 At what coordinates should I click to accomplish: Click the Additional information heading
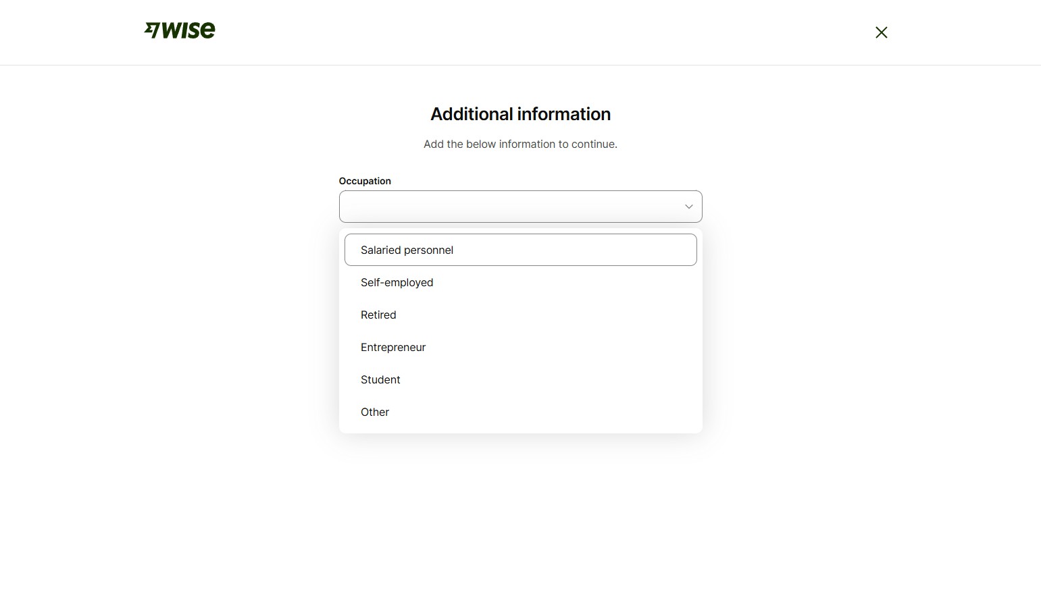(520, 114)
